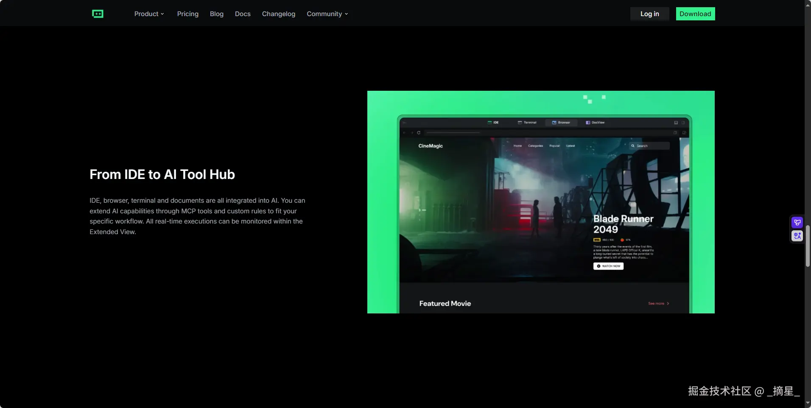
Task: Click the panel layout icon in preview toolbar
Action: coord(676,123)
